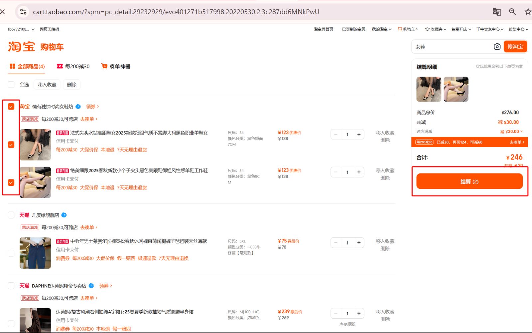532x333 pixels.
Task: Expand the 我的淘宝 dropdown menu
Action: click(x=382, y=29)
